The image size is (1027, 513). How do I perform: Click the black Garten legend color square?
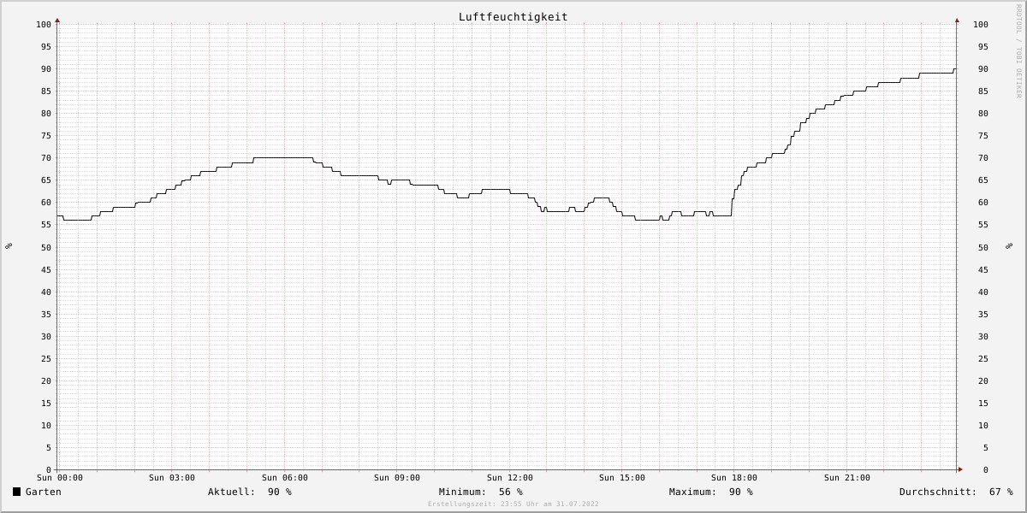coord(16,492)
